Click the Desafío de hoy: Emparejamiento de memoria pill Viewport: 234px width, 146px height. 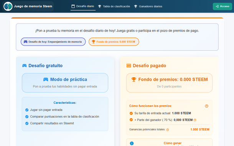(53, 42)
